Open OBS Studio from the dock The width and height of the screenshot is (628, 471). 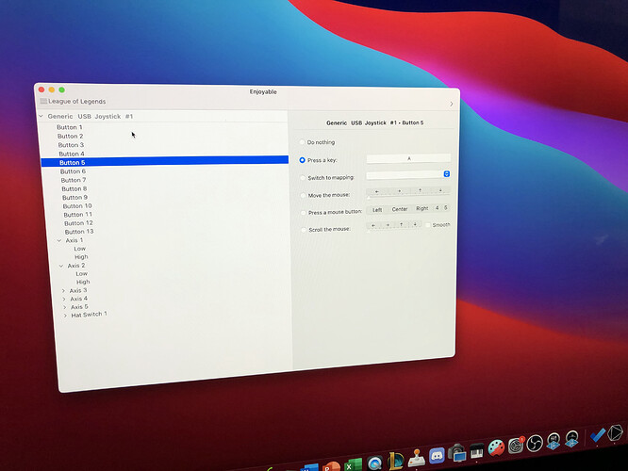pos(535,444)
